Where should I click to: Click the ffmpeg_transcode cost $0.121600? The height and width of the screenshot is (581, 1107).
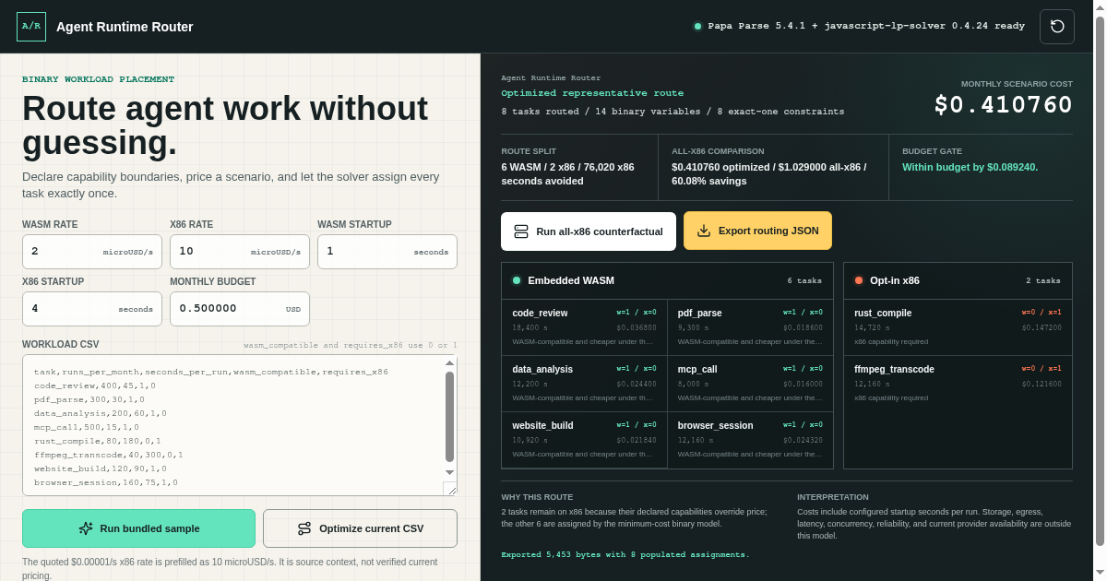[x=1042, y=384]
